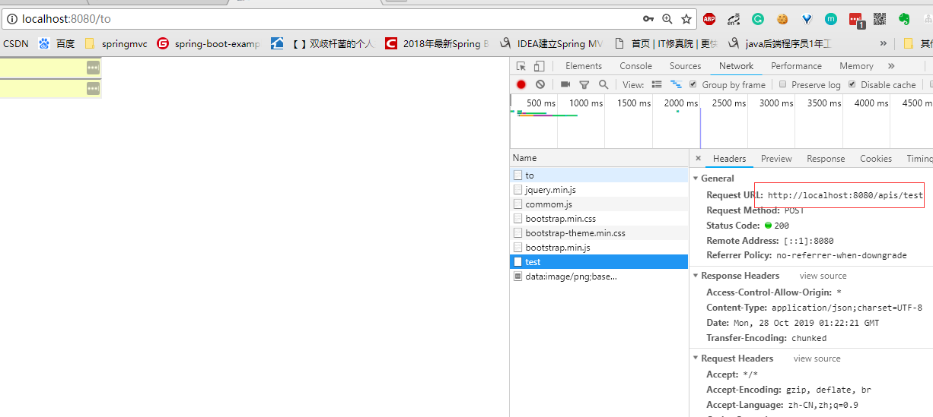The image size is (933, 417).
Task: Select the test request row
Action: point(599,262)
